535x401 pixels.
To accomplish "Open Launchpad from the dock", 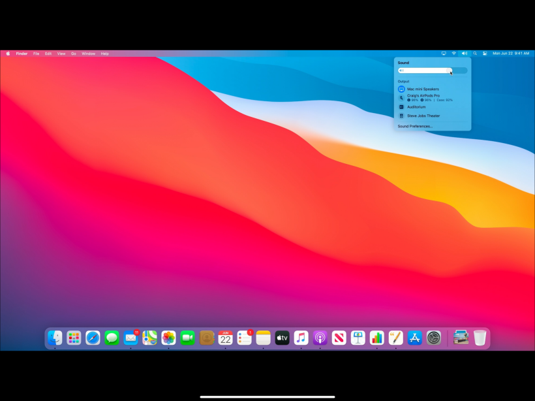I will coord(74,338).
